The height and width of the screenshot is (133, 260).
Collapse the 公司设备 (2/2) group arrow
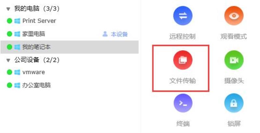coord(8,60)
